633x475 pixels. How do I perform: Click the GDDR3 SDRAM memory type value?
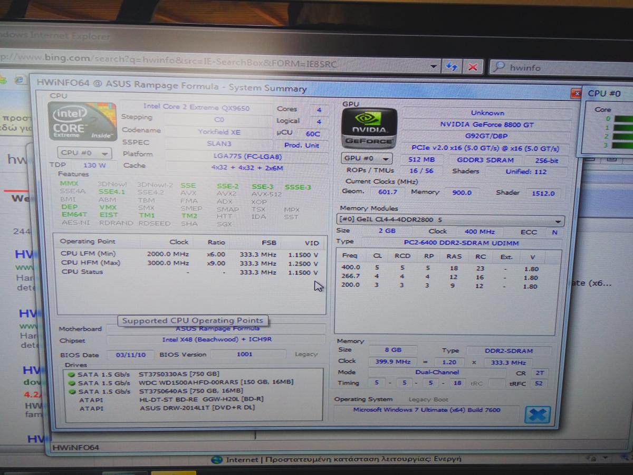click(485, 160)
